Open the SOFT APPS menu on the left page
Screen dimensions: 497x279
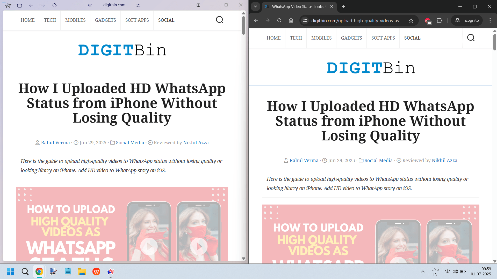[137, 20]
